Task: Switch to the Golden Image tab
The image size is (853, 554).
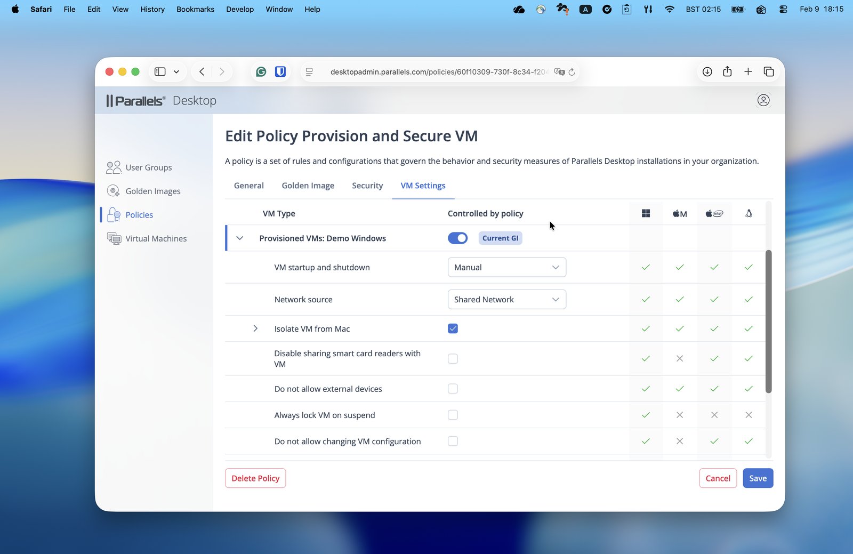Action: [308, 186]
